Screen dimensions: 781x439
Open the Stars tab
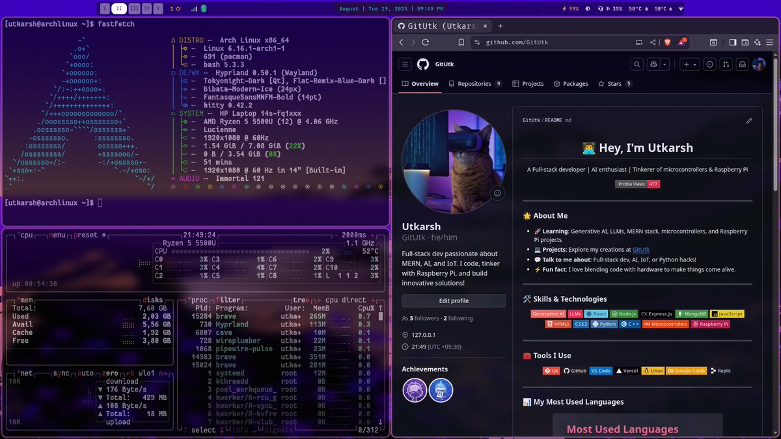tap(614, 84)
